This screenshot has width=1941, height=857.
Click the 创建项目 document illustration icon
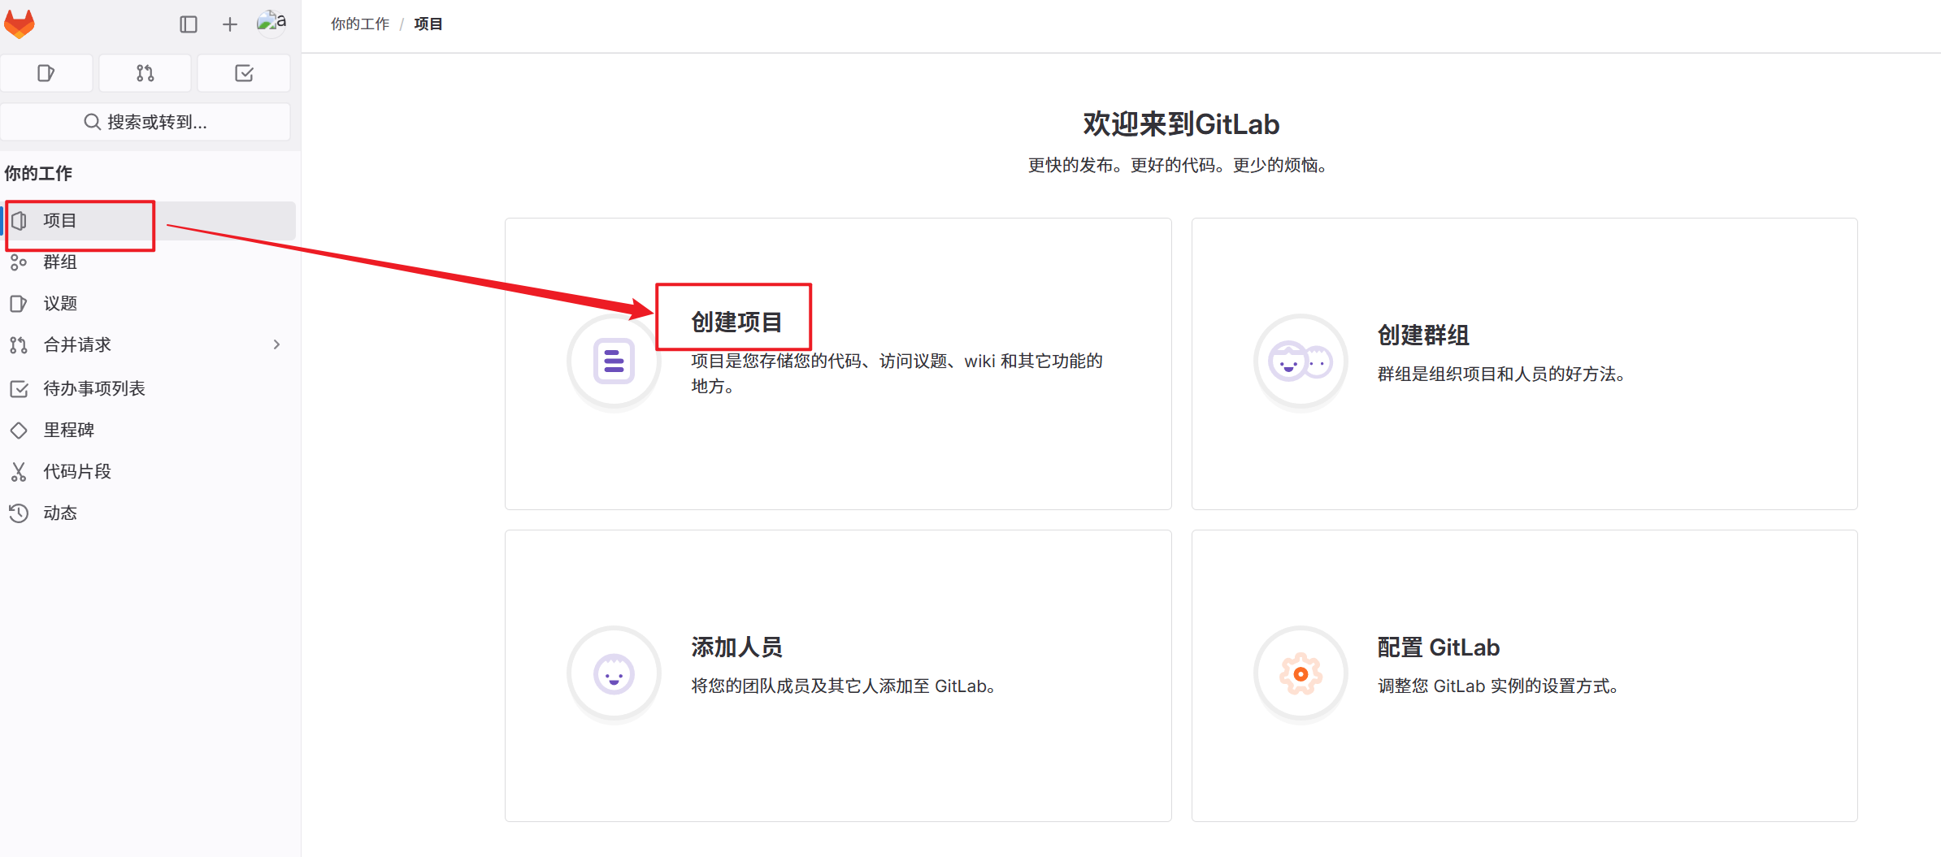[614, 361]
